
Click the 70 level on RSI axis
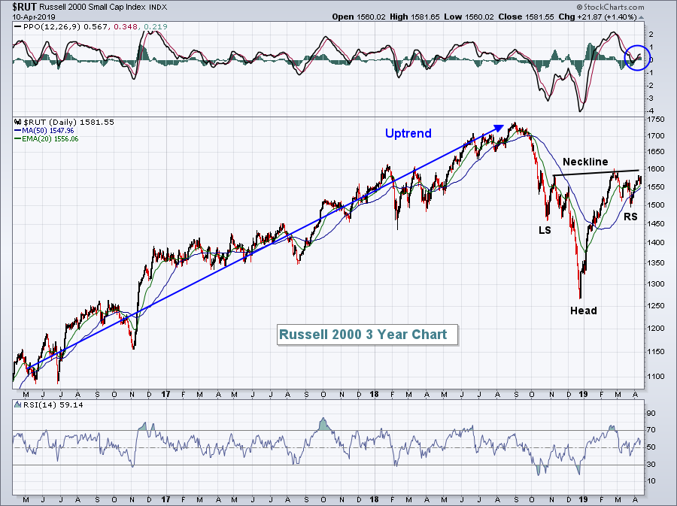coord(651,429)
